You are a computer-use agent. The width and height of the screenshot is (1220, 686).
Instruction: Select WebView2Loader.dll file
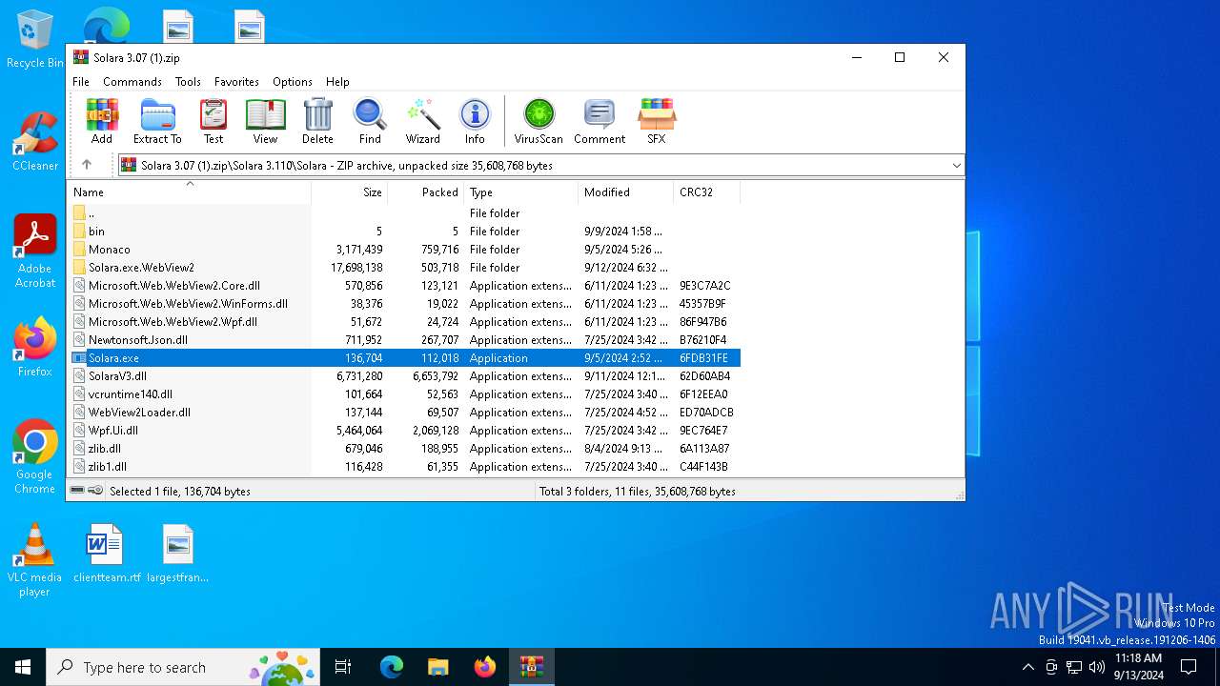405,413
